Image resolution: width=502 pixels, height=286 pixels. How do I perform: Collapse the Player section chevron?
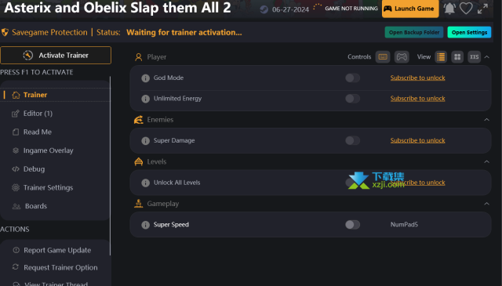[486, 57]
